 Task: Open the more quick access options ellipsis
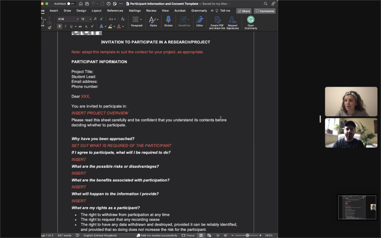point(121,4)
